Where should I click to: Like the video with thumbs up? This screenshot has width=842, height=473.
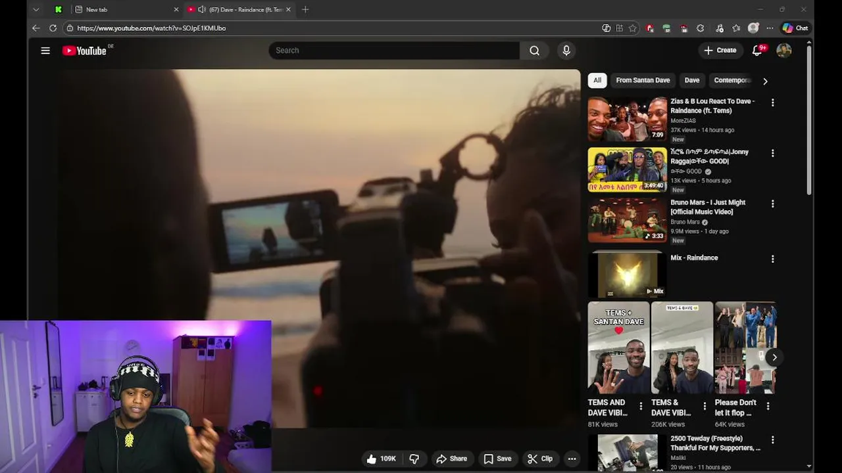(381, 459)
